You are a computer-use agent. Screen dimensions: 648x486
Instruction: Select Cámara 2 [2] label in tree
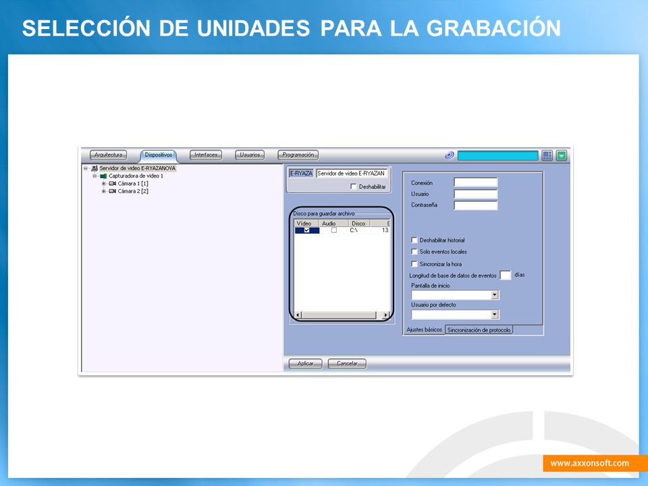click(x=133, y=191)
